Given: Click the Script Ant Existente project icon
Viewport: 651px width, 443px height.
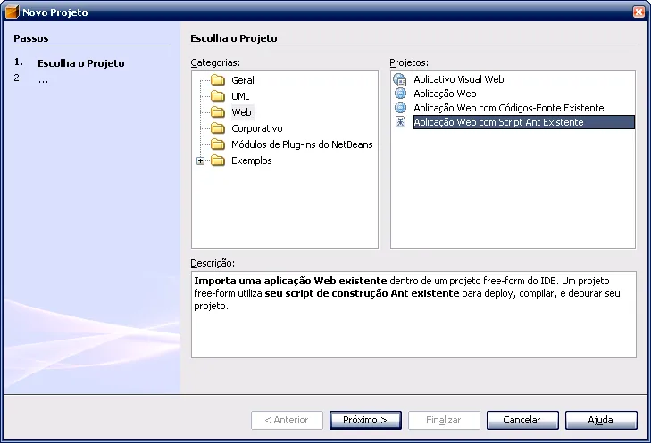Looking at the screenshot, I should pos(400,122).
